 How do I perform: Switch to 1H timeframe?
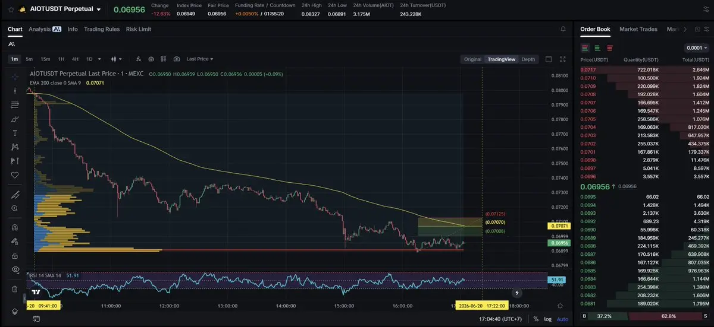coord(61,59)
